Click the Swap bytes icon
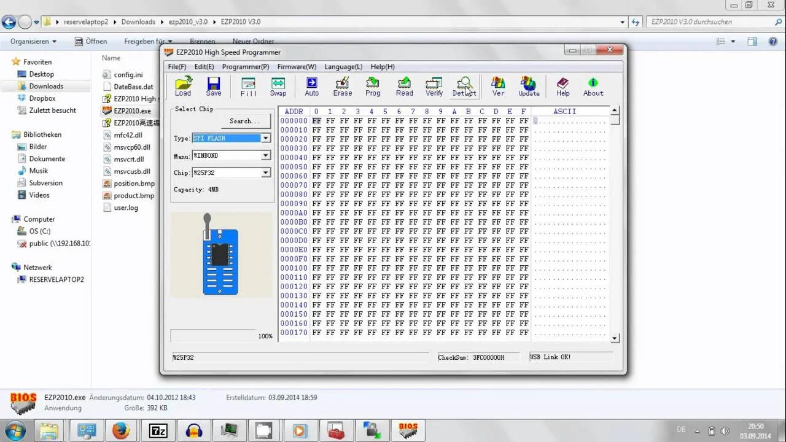Viewport: 786px width, 442px height. [x=278, y=86]
